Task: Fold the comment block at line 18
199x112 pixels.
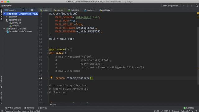Action: 48,57
